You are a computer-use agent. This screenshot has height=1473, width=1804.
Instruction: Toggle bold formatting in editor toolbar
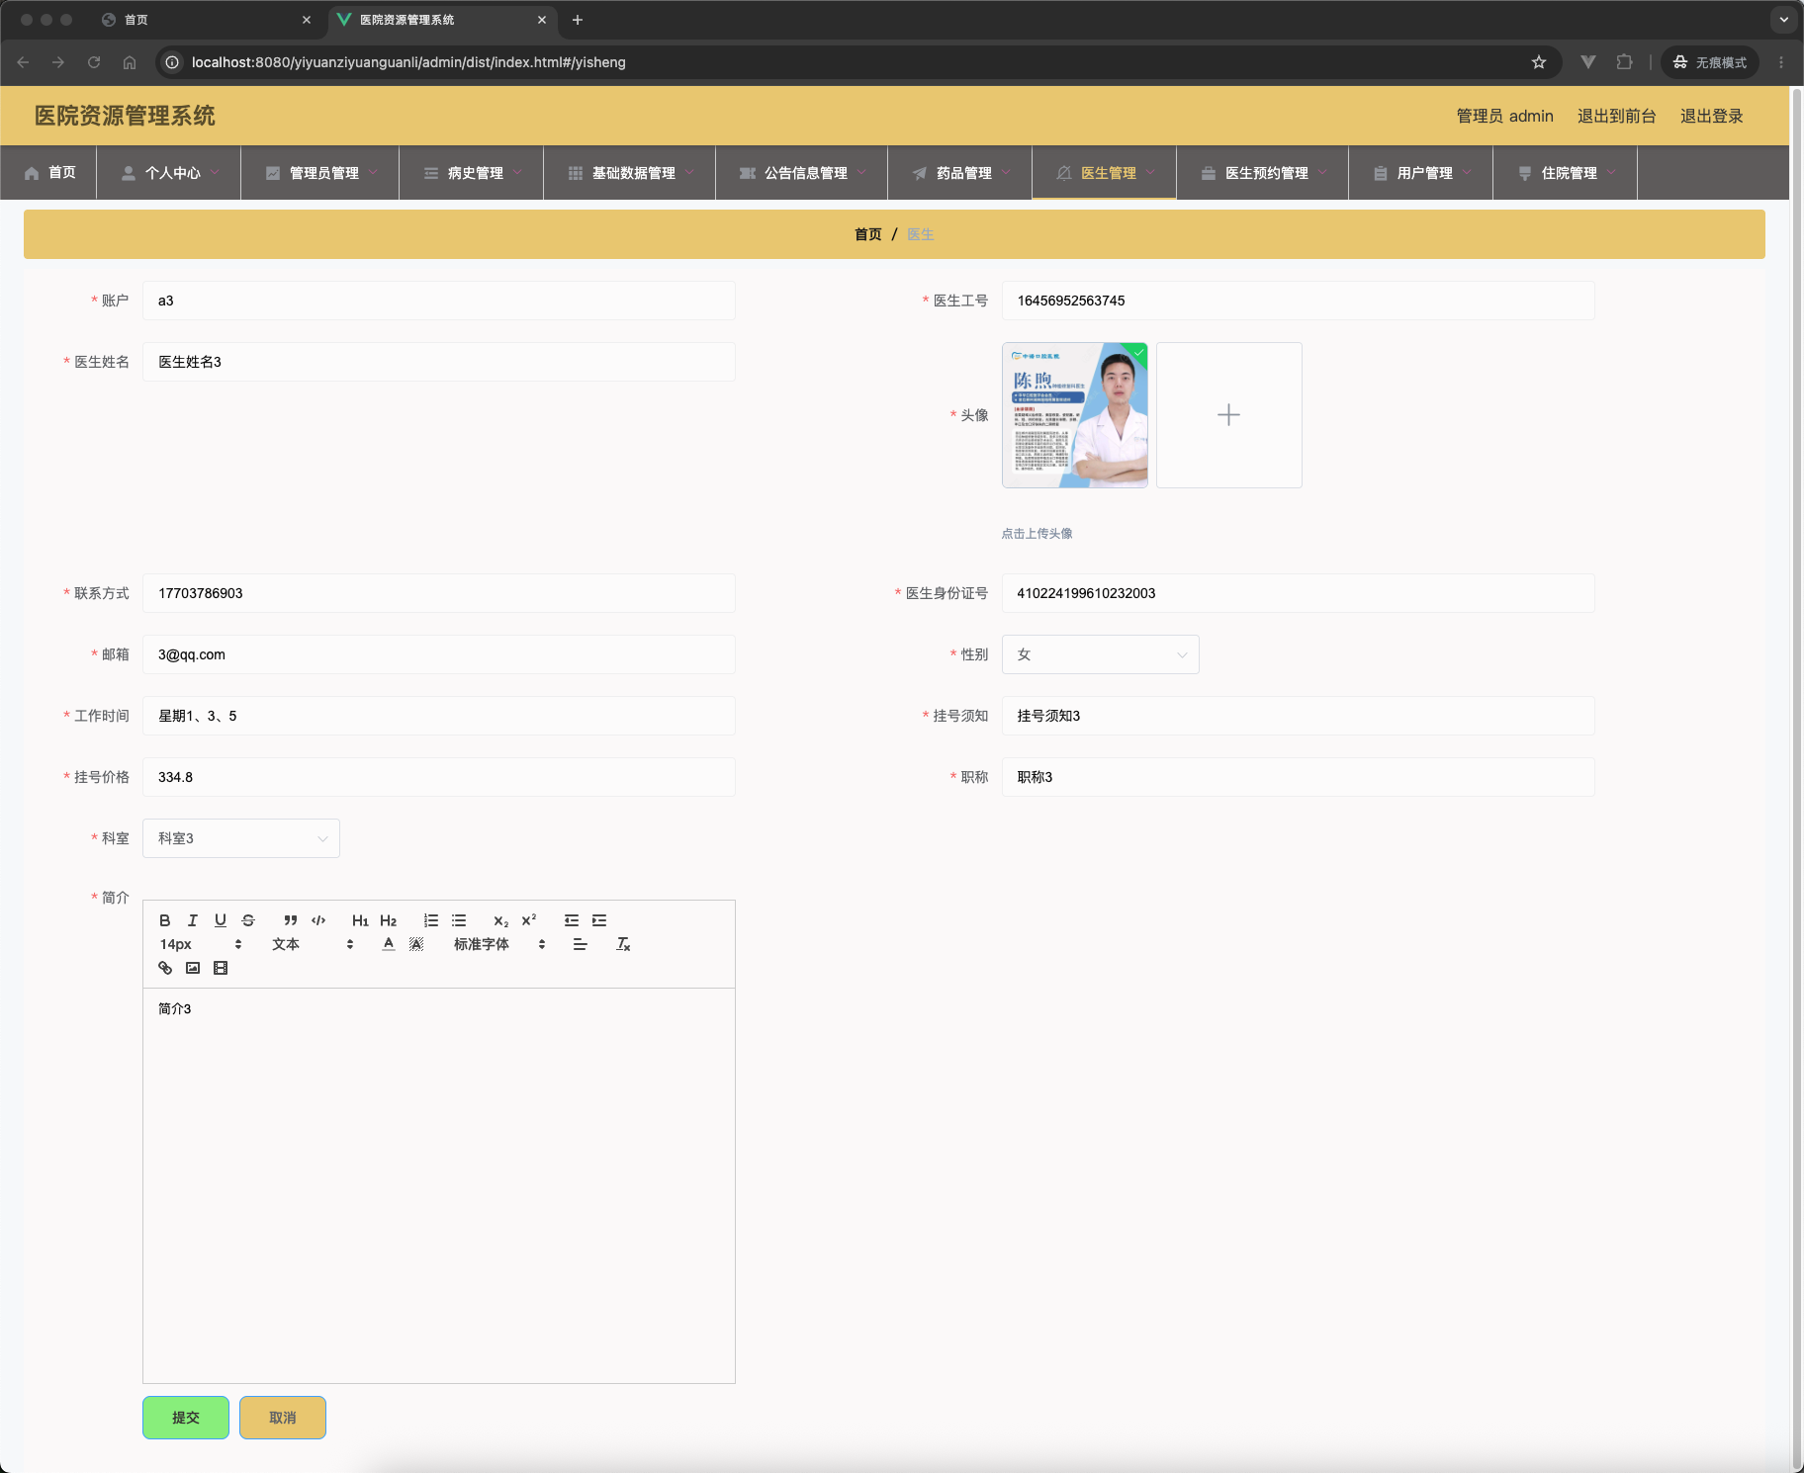[x=165, y=920]
